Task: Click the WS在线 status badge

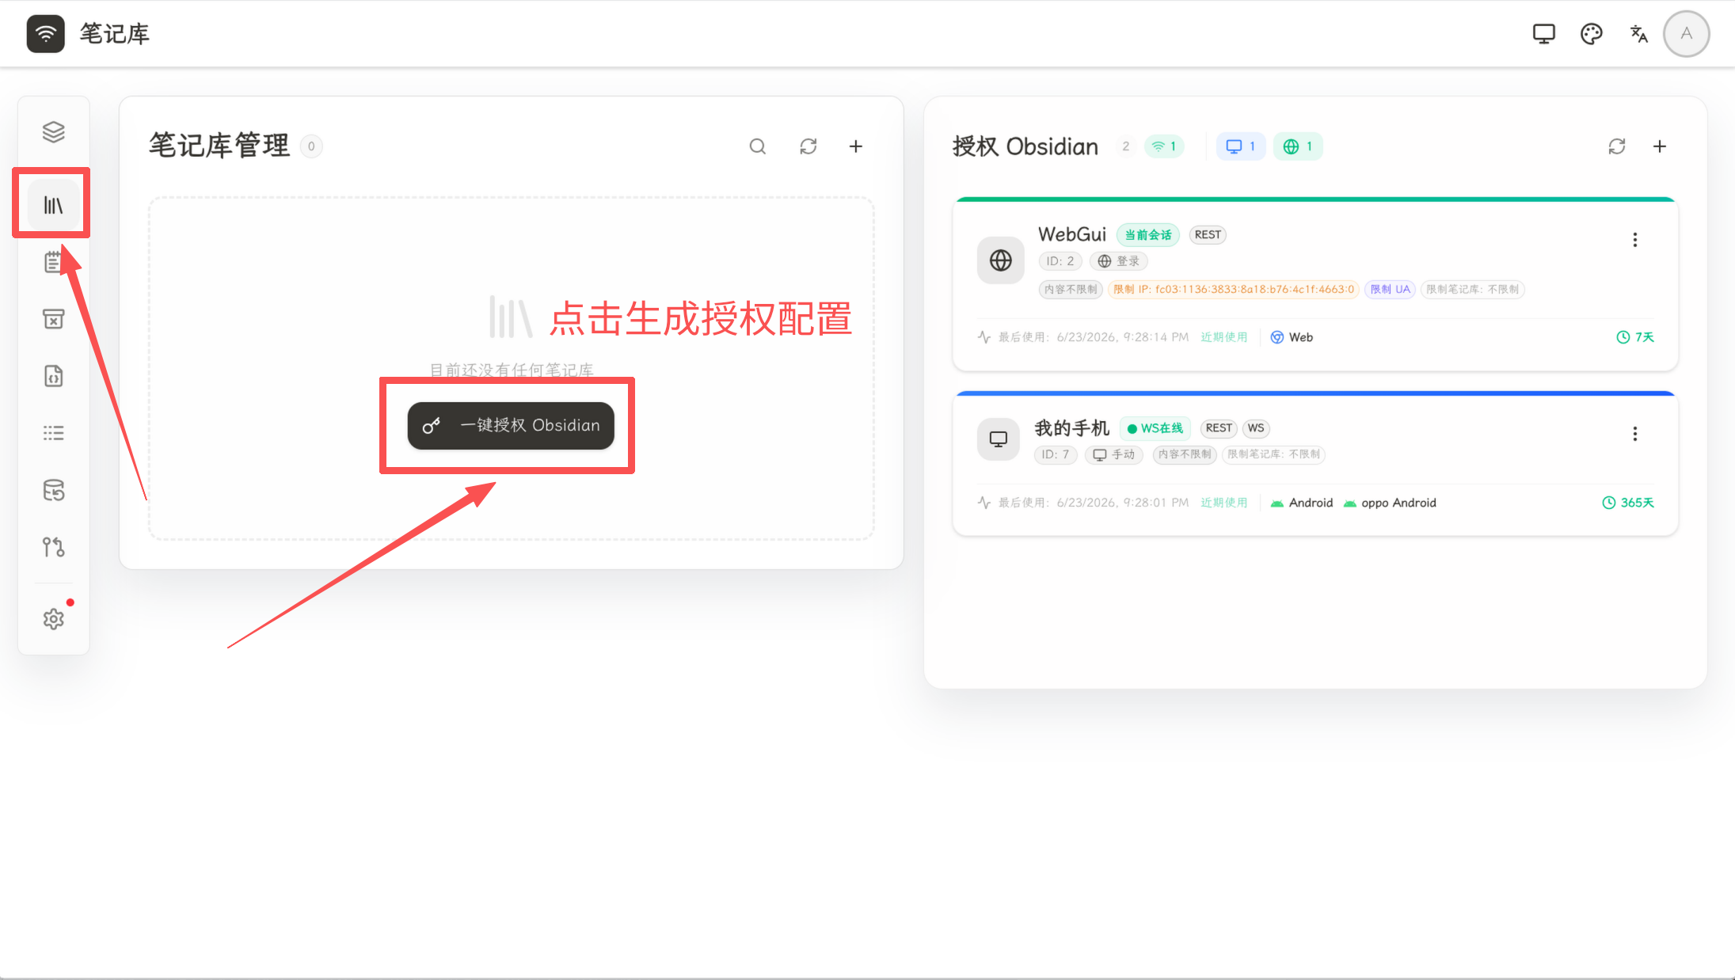Action: (x=1155, y=428)
